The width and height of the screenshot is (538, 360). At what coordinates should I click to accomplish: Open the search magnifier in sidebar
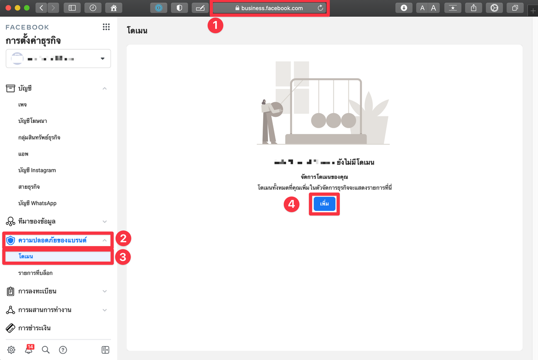45,350
